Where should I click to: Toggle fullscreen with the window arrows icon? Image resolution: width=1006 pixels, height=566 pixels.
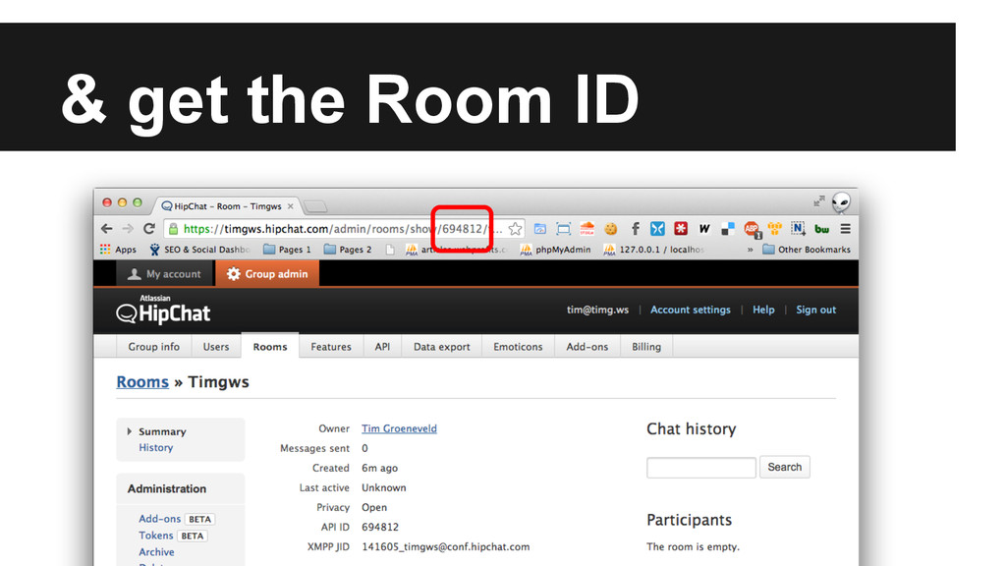click(x=818, y=201)
